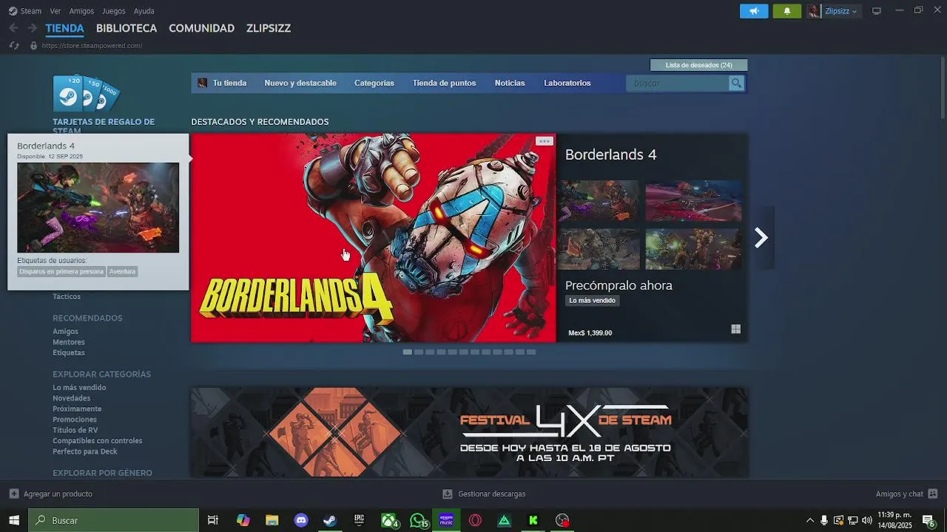Screen dimensions: 947x532
Task: Open the Xbox app in taskbar
Action: point(389,520)
